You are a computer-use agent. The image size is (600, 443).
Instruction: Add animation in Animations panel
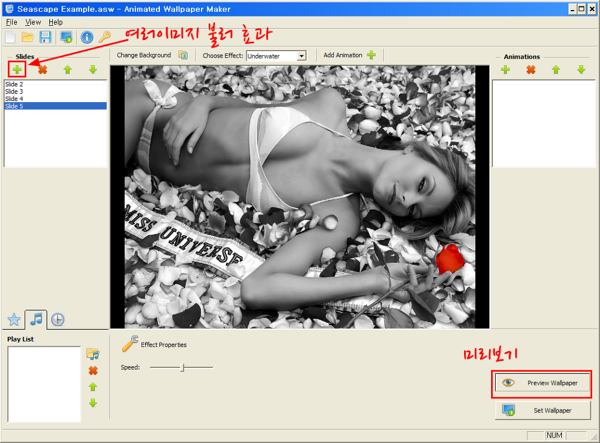click(x=506, y=69)
